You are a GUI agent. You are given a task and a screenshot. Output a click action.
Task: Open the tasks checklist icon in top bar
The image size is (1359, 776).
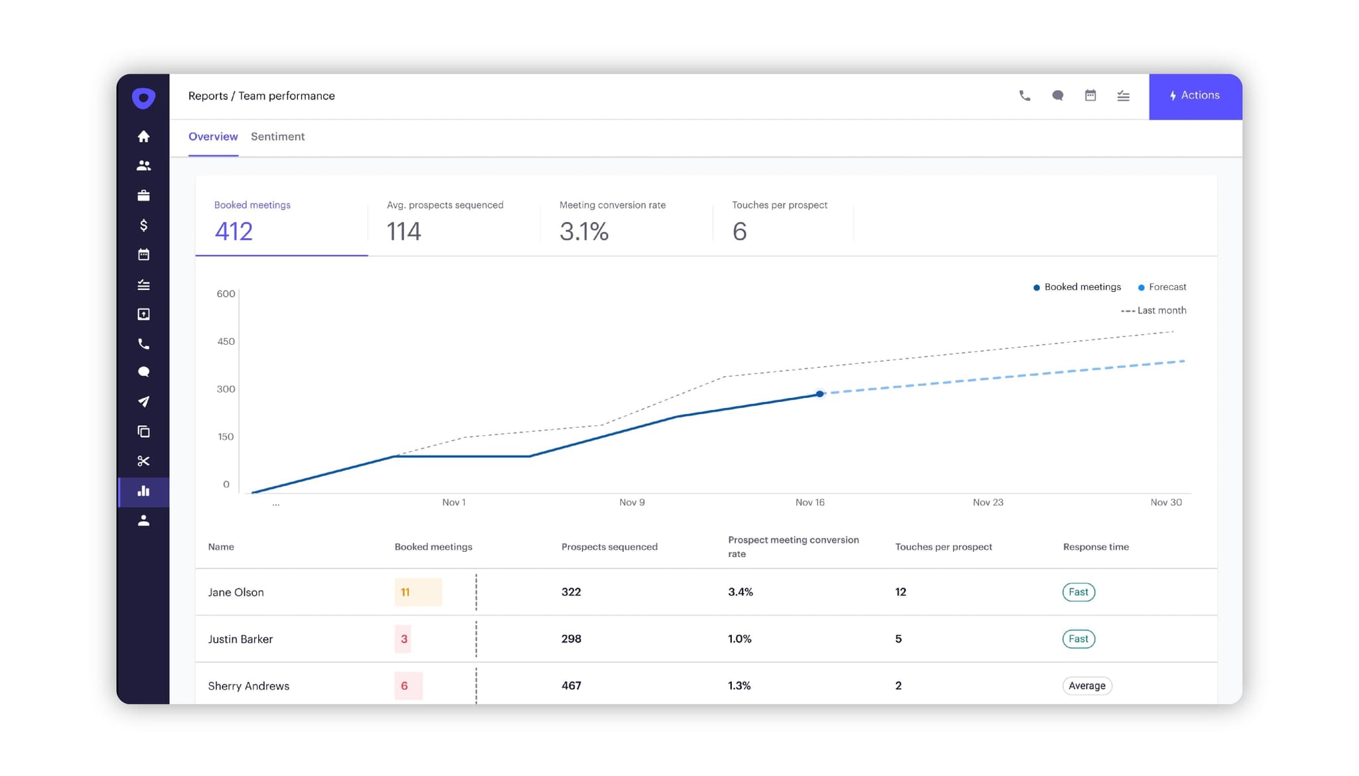coord(1123,97)
